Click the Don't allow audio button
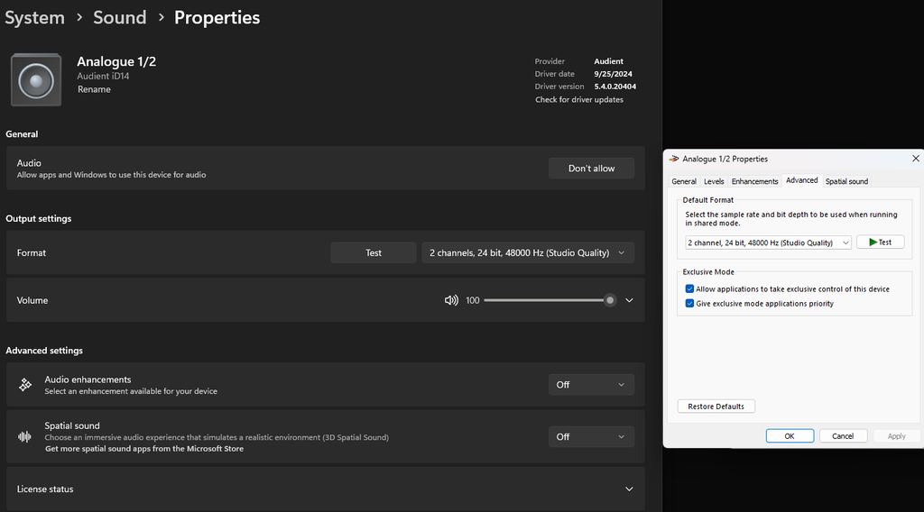 click(x=591, y=169)
